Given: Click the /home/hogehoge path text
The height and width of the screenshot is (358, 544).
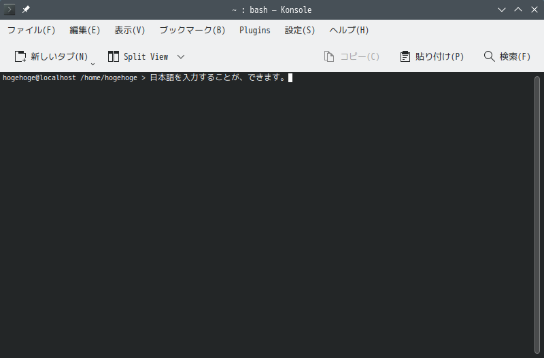Looking at the screenshot, I should coord(109,77).
